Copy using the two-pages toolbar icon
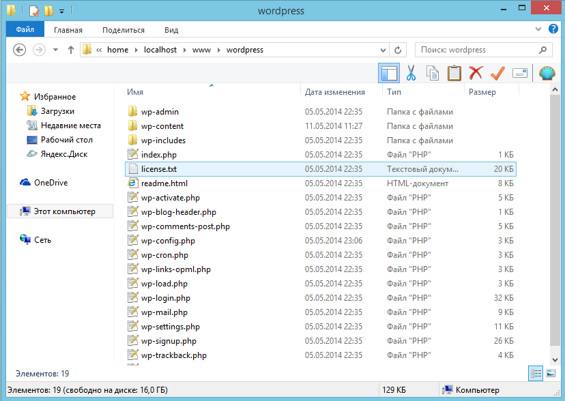The image size is (565, 401). (x=433, y=73)
